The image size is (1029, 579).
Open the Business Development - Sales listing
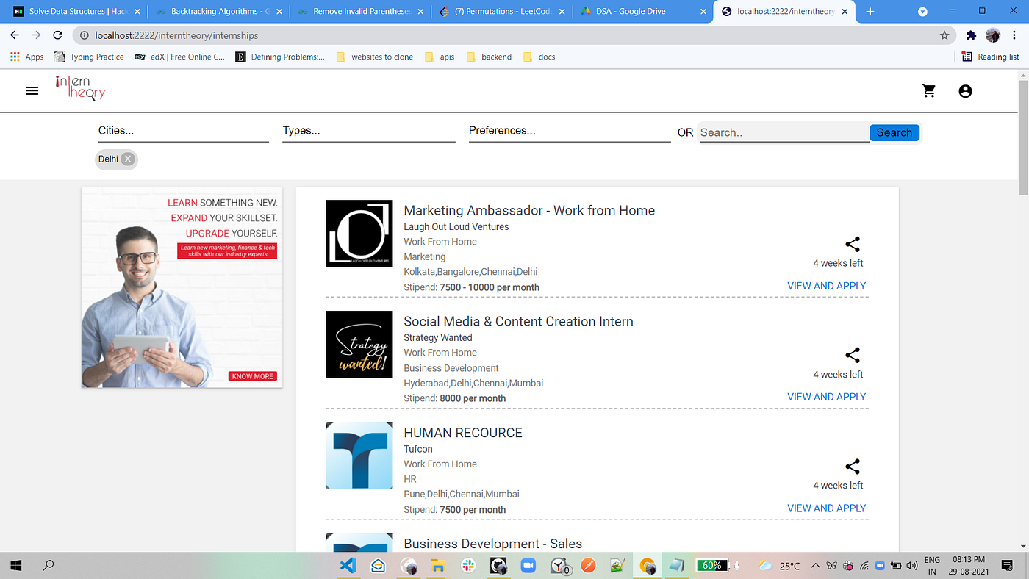pyautogui.click(x=492, y=544)
